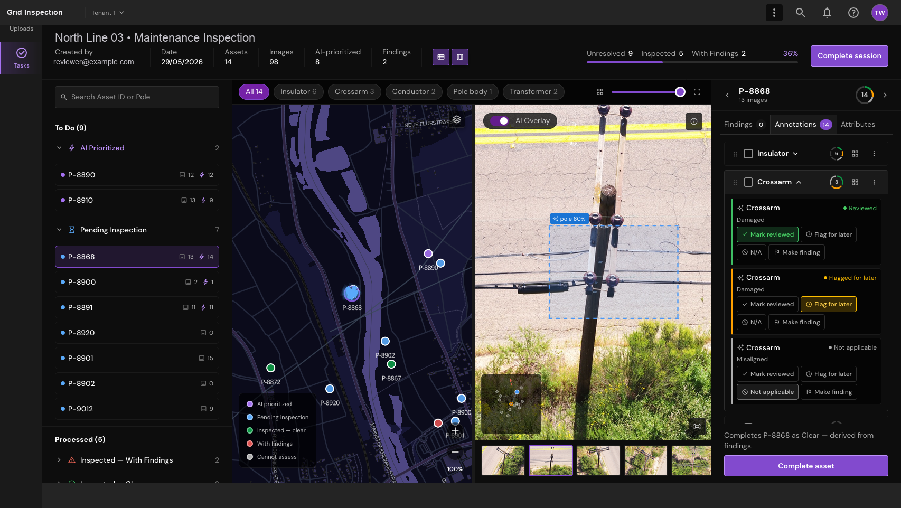Open notifications bell
Screen dimensions: 901x508
pos(827,13)
